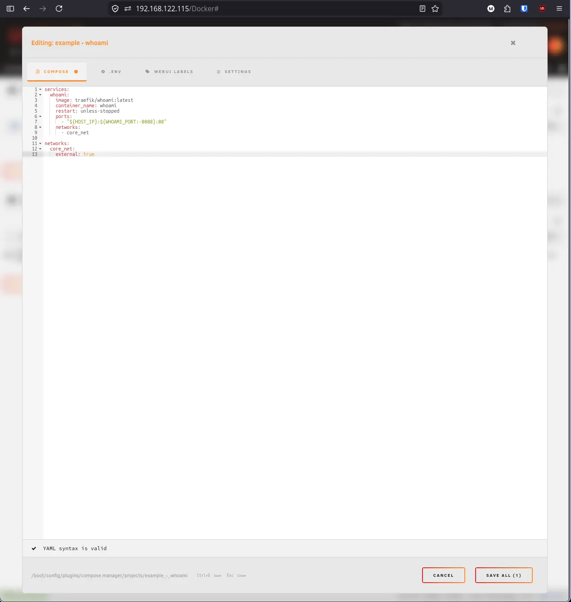
Task: Click the sliders icon on Settings tab
Action: tap(219, 72)
